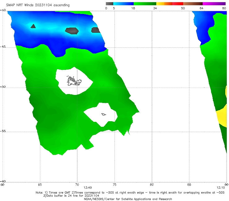Click the color bar label '50'

(183, 8)
